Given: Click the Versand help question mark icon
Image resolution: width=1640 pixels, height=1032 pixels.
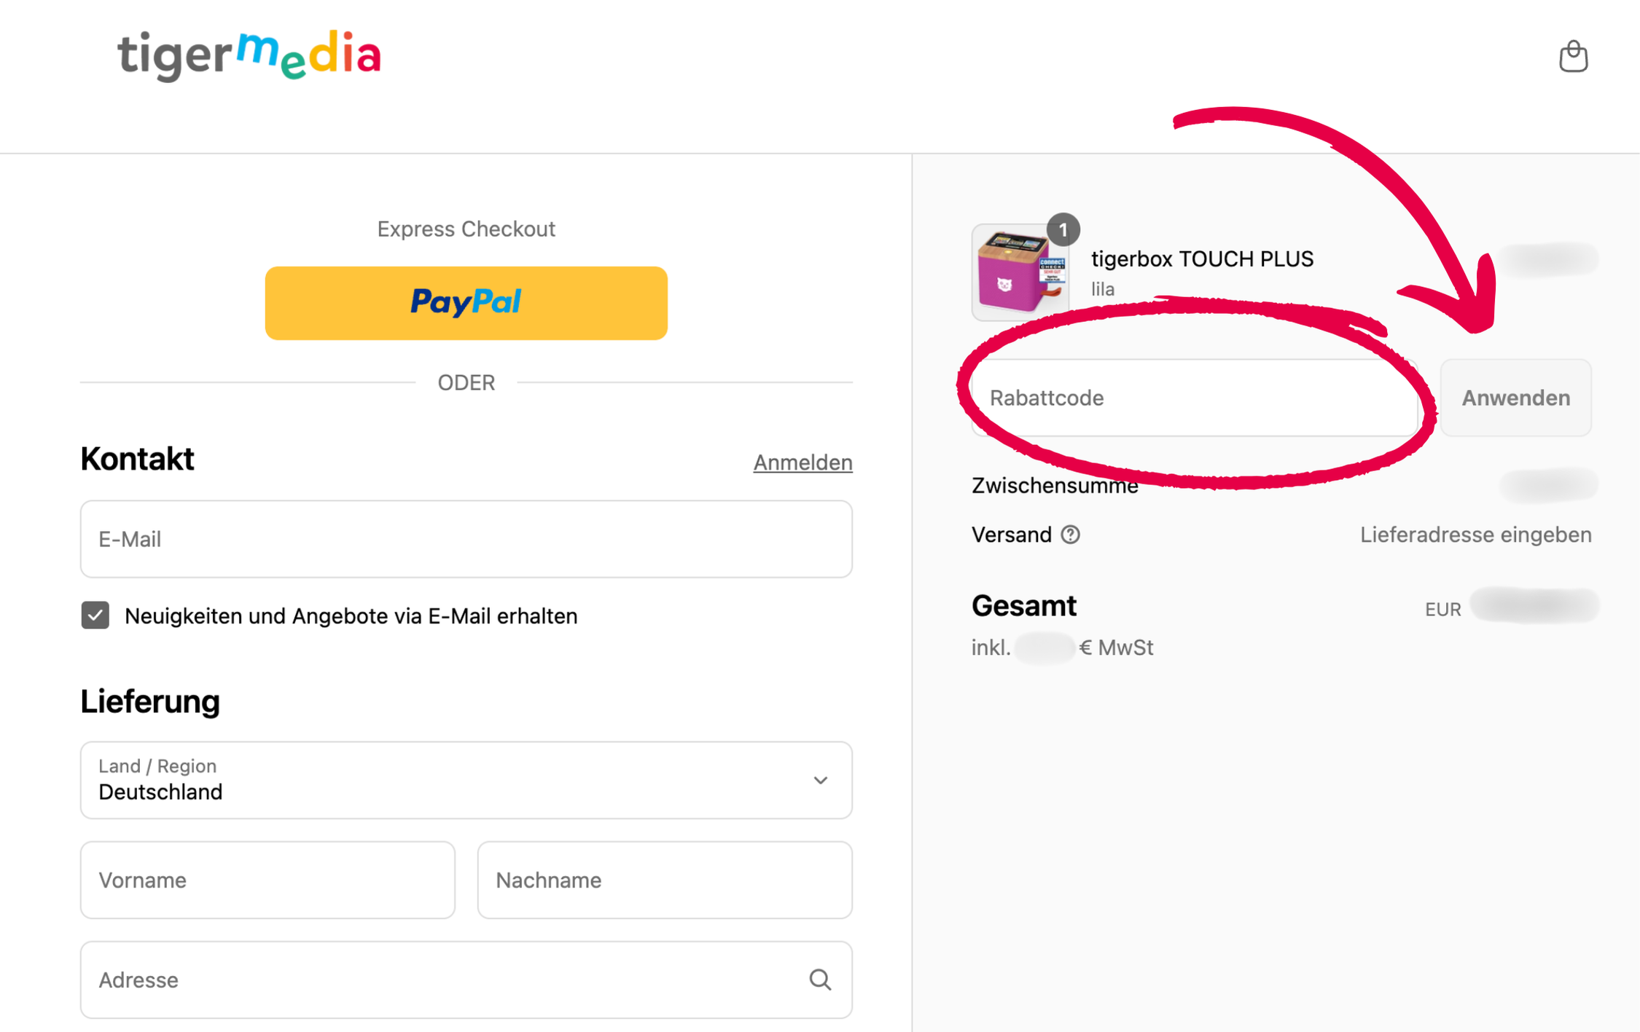Looking at the screenshot, I should click(1070, 535).
